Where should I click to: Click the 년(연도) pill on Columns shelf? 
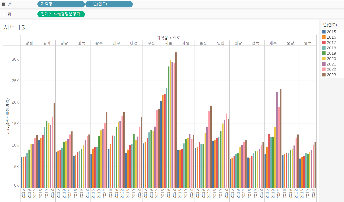[109, 4]
